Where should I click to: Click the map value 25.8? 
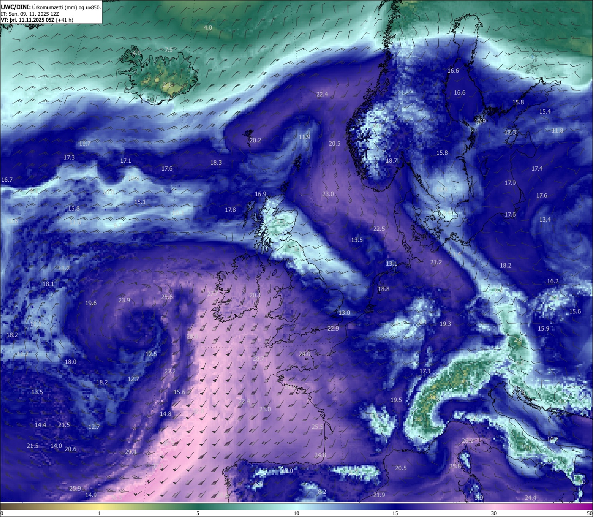455,466
